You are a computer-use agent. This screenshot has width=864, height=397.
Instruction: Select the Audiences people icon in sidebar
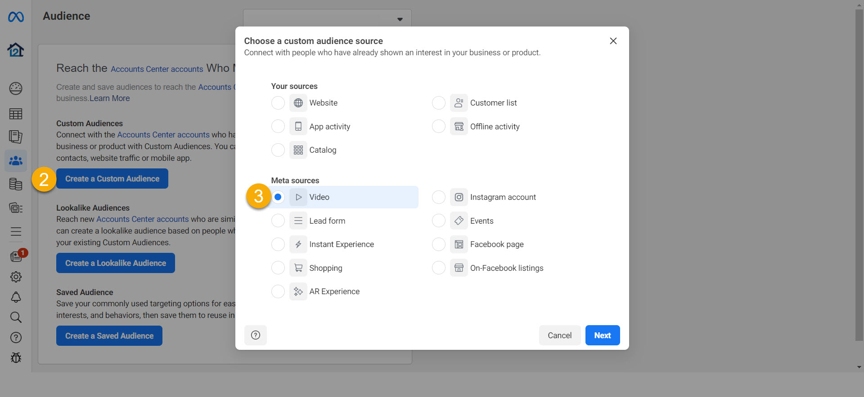click(x=16, y=160)
